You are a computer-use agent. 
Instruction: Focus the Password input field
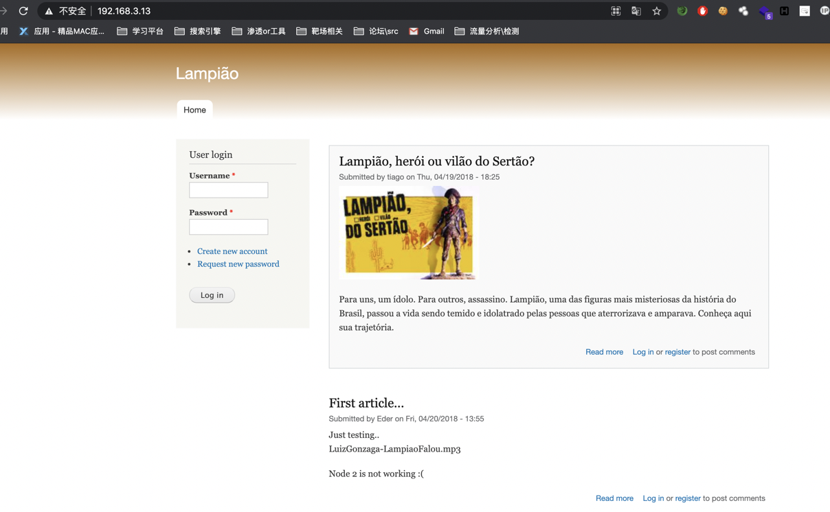tap(229, 227)
